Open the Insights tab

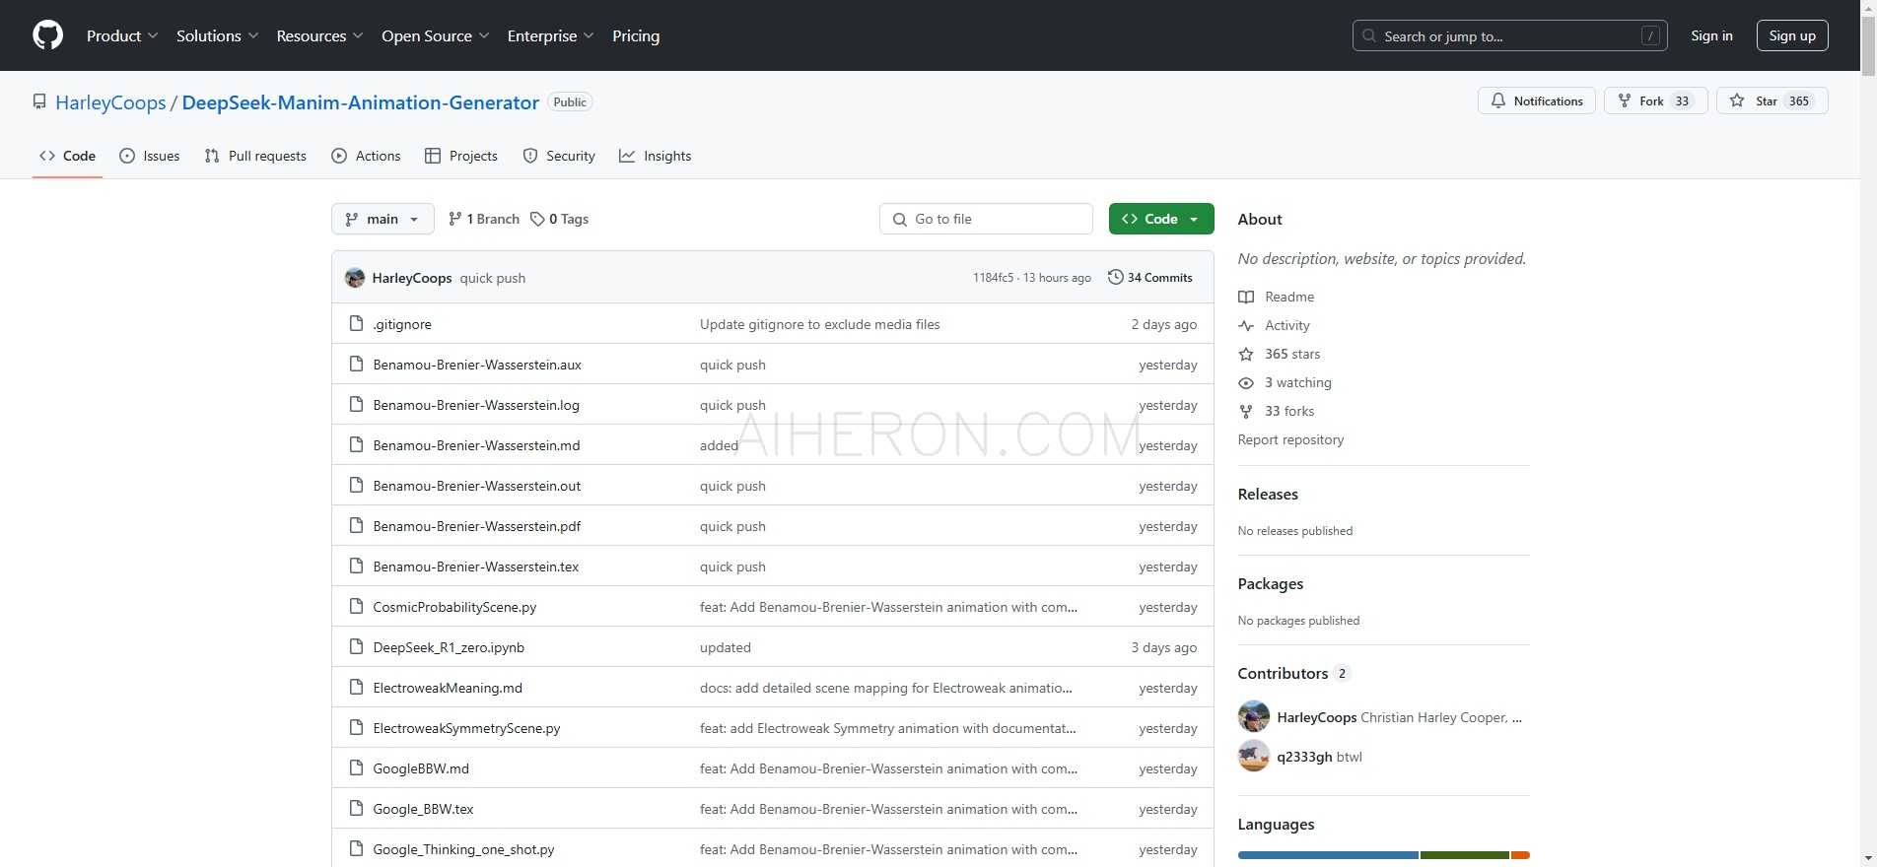pos(656,156)
